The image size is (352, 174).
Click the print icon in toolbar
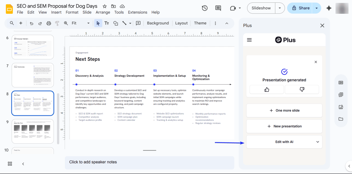[49, 23]
